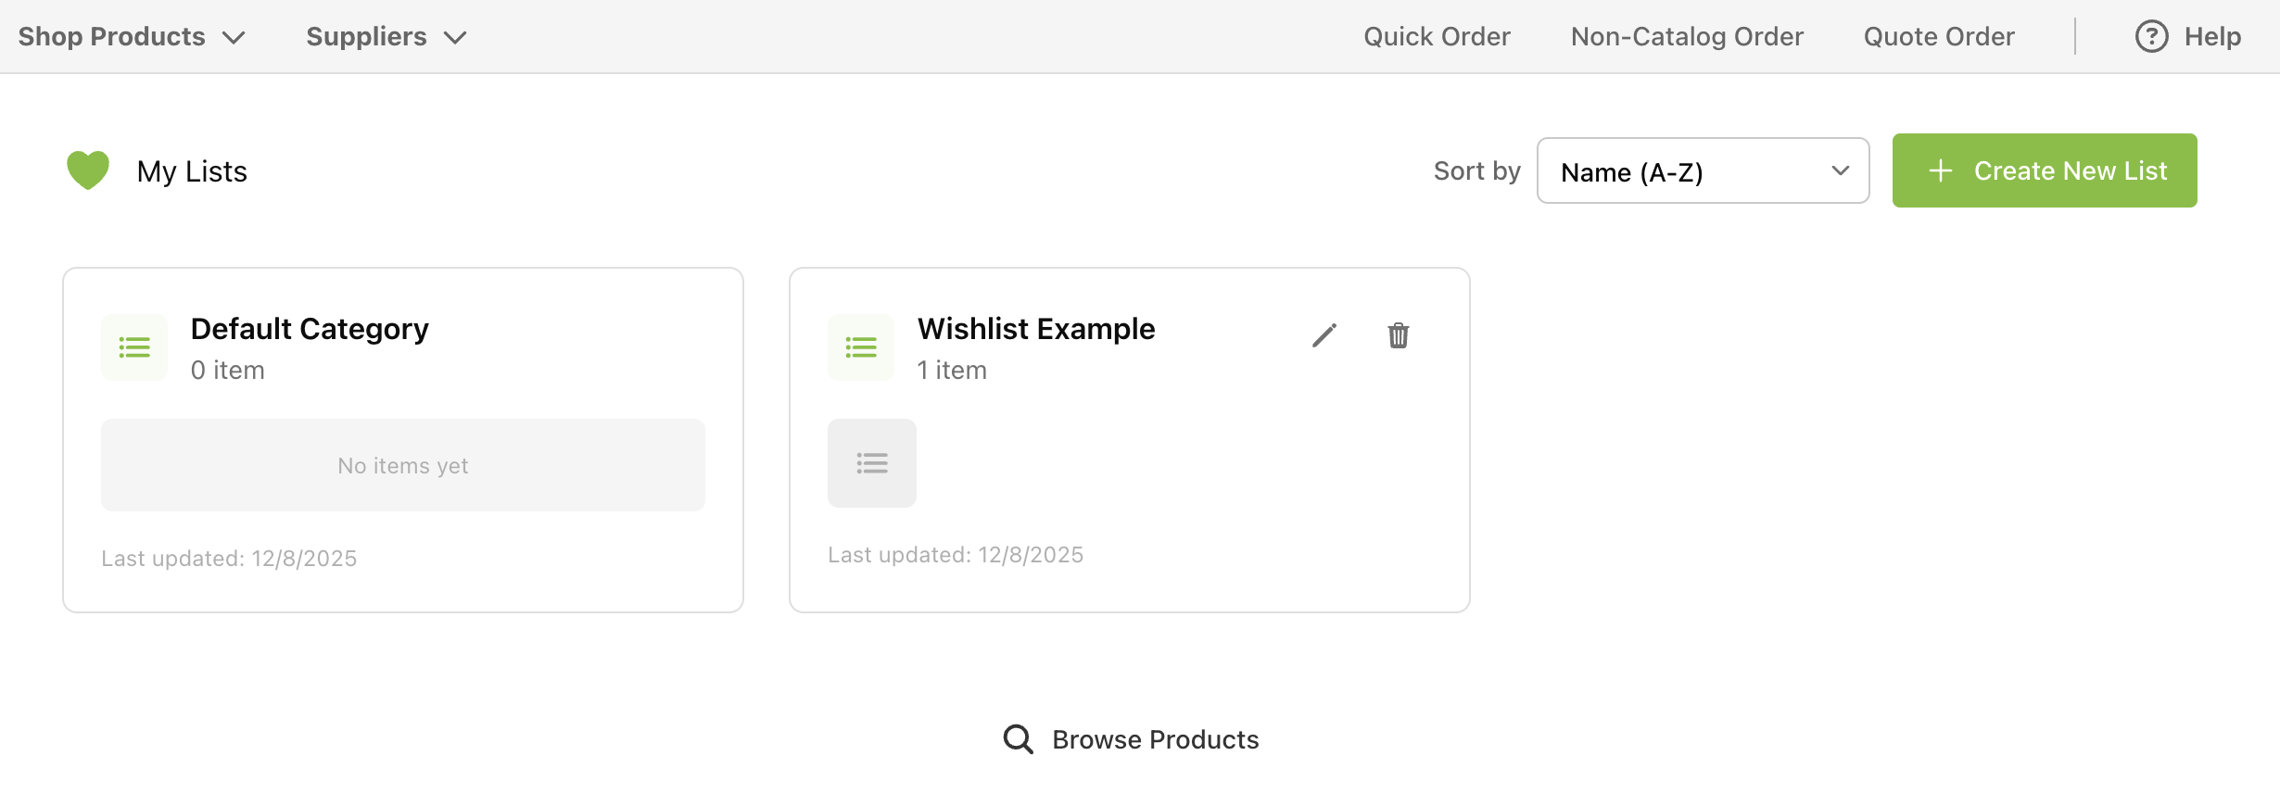Click the green heart icon beside My Lists
Image resolution: width=2280 pixels, height=806 pixels.
tap(88, 170)
